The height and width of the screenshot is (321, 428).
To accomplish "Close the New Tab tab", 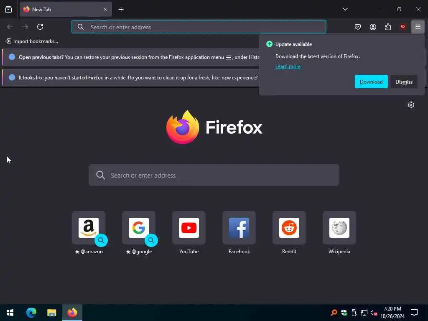I will (105, 10).
